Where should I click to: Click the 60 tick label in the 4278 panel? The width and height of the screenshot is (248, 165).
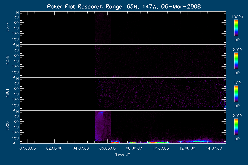pos(17,56)
